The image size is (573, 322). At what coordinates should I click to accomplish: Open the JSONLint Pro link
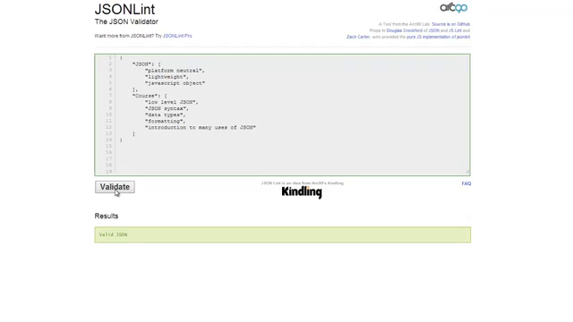point(177,36)
